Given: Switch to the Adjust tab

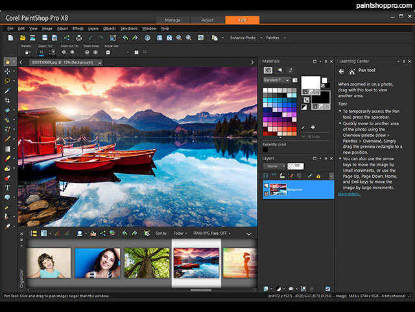Looking at the screenshot, I should point(207,20).
